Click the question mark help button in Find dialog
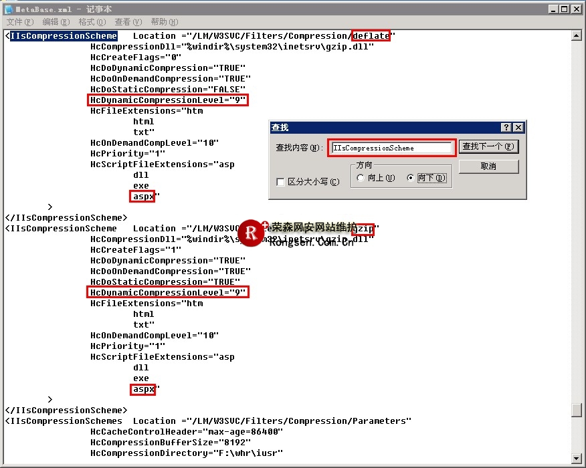This screenshot has width=586, height=468. [x=506, y=127]
